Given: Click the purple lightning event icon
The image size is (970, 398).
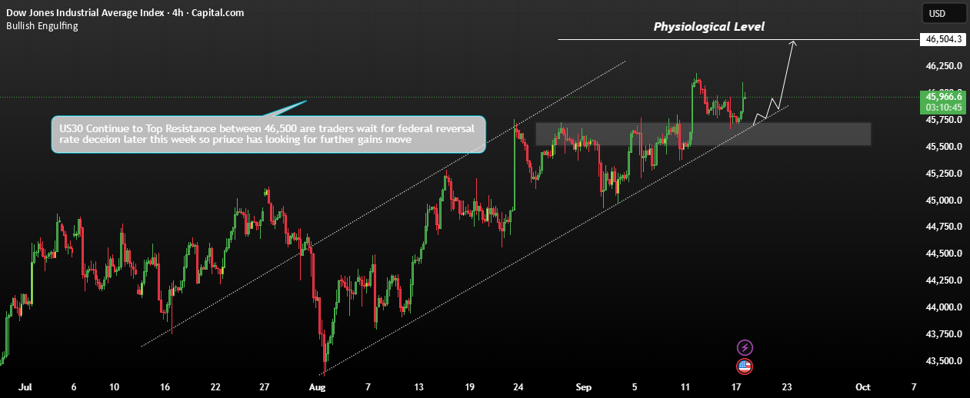Looking at the screenshot, I should [x=744, y=347].
